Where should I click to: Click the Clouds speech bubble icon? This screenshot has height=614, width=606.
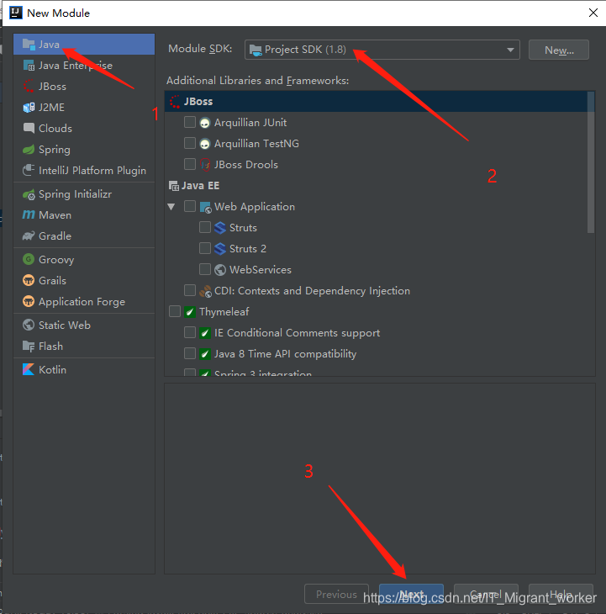tap(29, 128)
